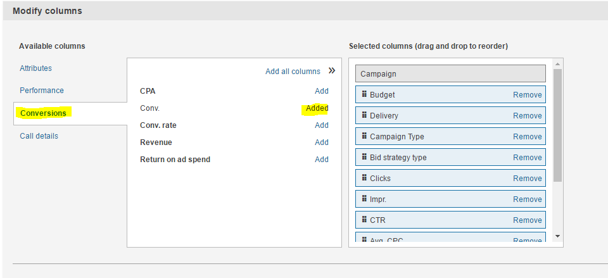Grab the drag handle icon next to Campaign Type
The height and width of the screenshot is (278, 608).
point(364,136)
